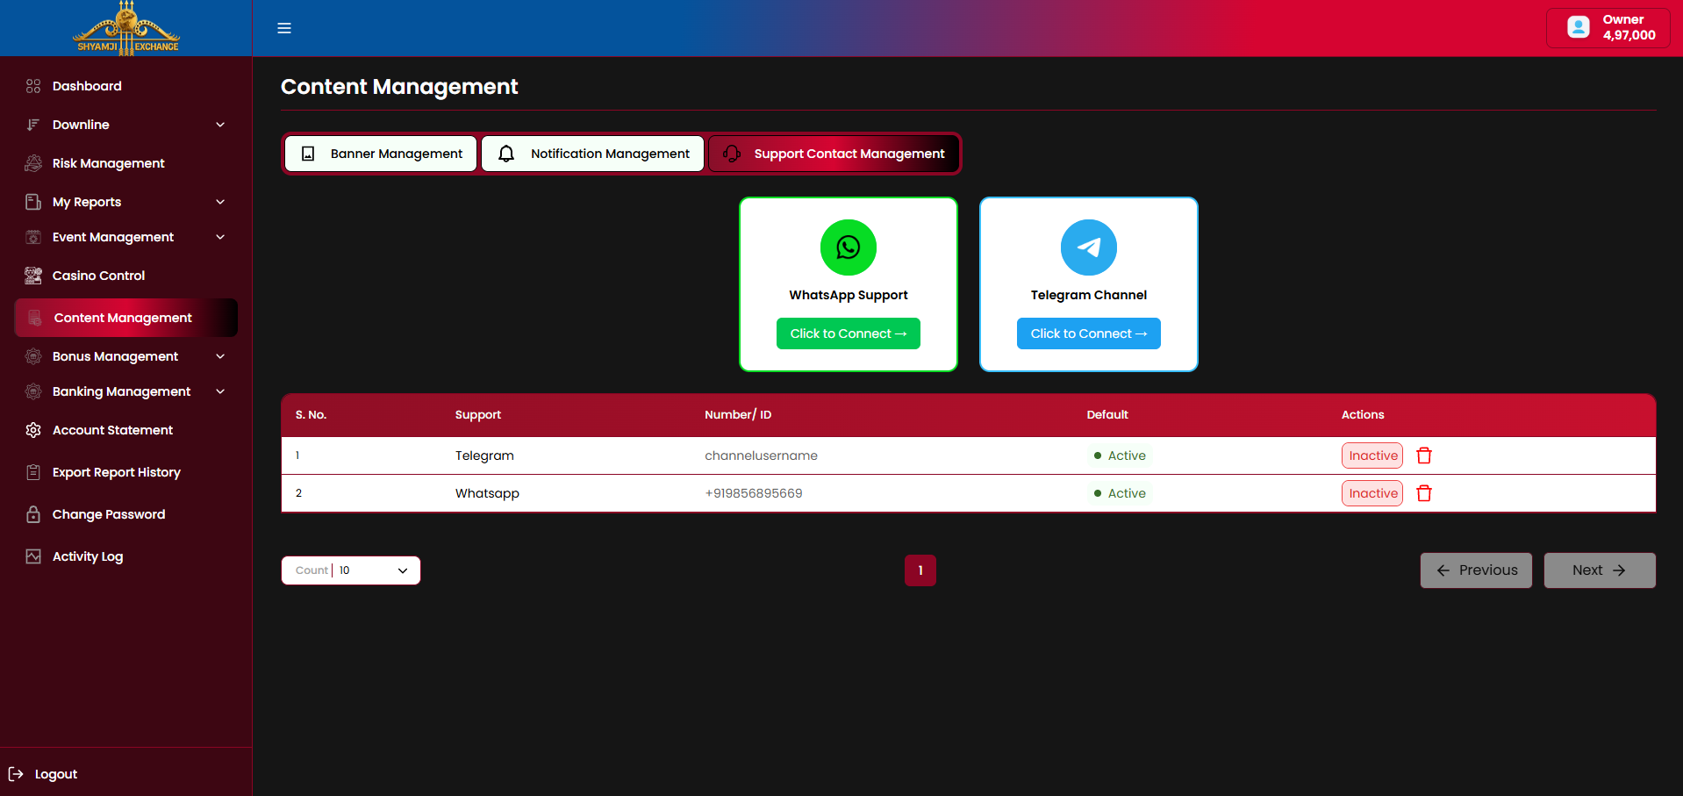Go to Change Password page
This screenshot has height=796, width=1683.
[109, 514]
